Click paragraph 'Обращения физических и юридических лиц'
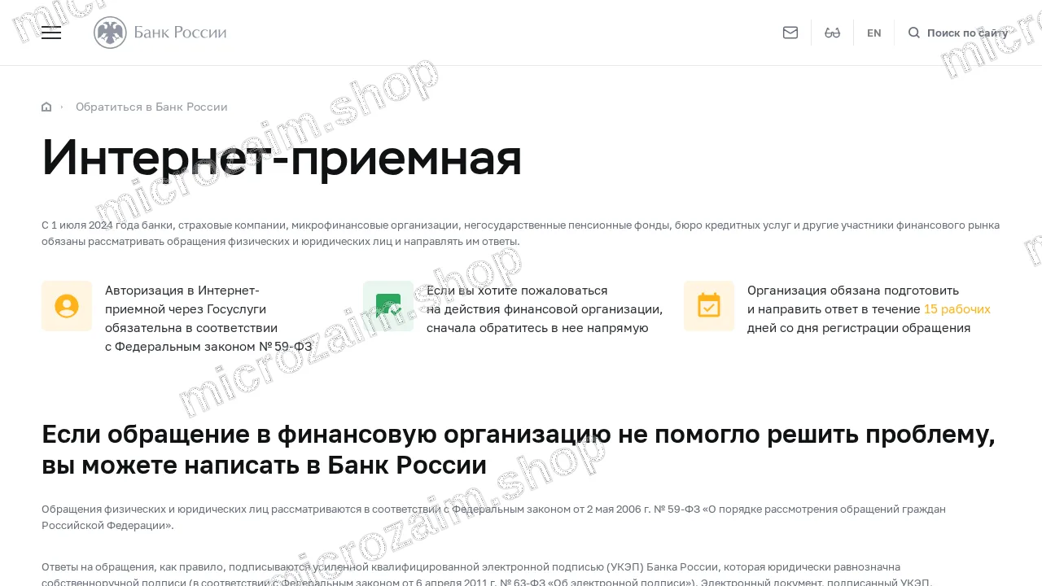This screenshot has height=586, width=1042. point(494,517)
